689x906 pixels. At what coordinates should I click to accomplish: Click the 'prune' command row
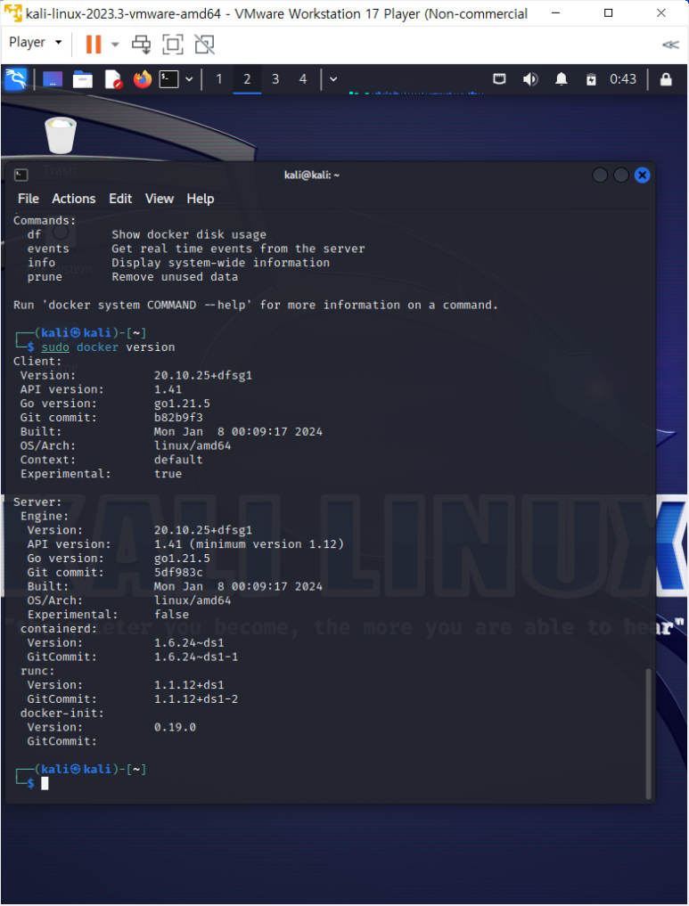[x=133, y=277]
